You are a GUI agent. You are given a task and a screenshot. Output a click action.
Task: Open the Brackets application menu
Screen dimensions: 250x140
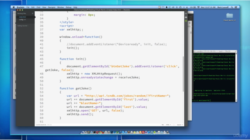[20, 7]
